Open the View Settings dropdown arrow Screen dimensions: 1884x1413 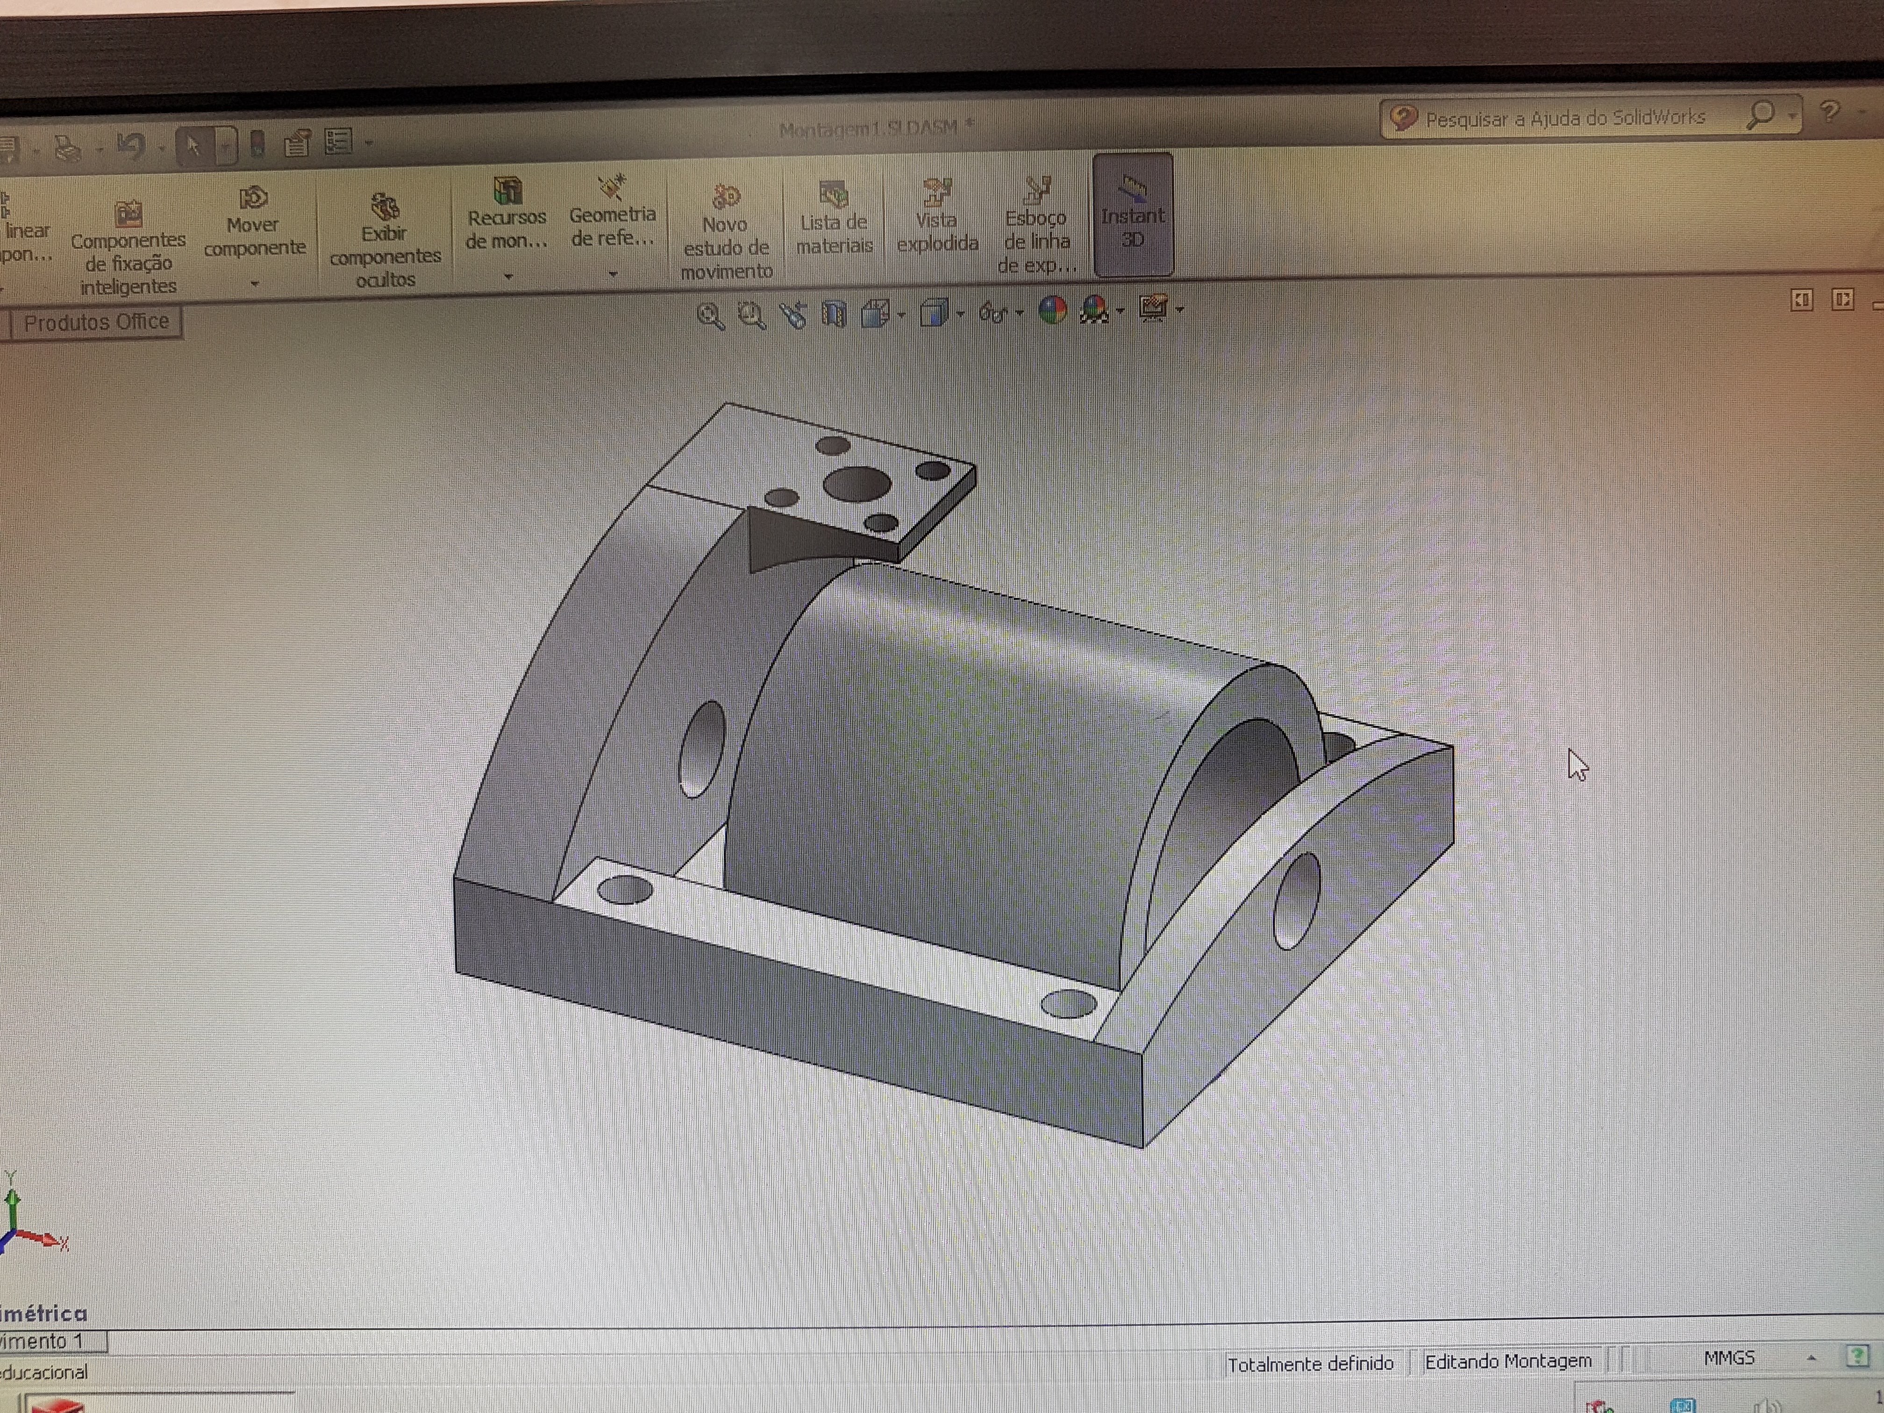(1180, 310)
